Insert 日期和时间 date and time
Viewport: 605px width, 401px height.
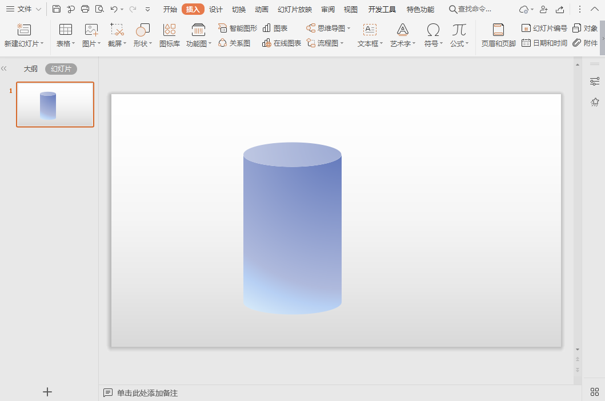click(x=544, y=43)
